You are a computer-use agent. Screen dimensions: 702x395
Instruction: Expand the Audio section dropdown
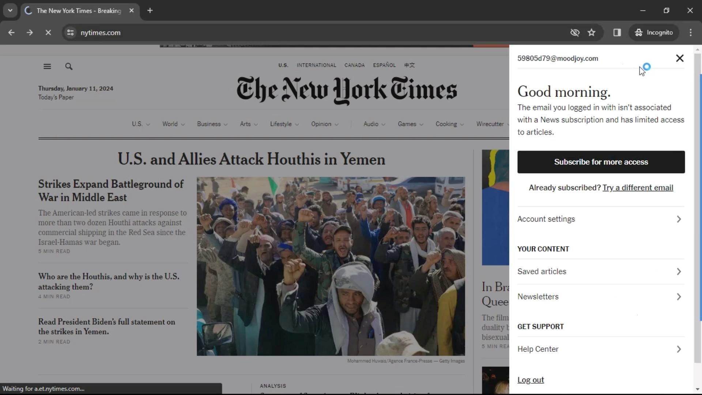[374, 124]
